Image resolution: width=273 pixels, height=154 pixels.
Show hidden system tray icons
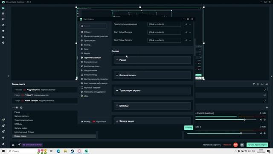pyautogui.click(x=235, y=151)
